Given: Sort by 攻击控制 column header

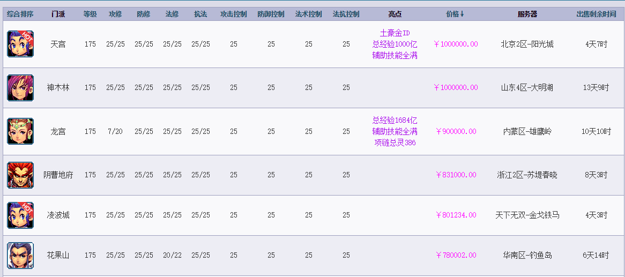Looking at the screenshot, I should click(234, 14).
